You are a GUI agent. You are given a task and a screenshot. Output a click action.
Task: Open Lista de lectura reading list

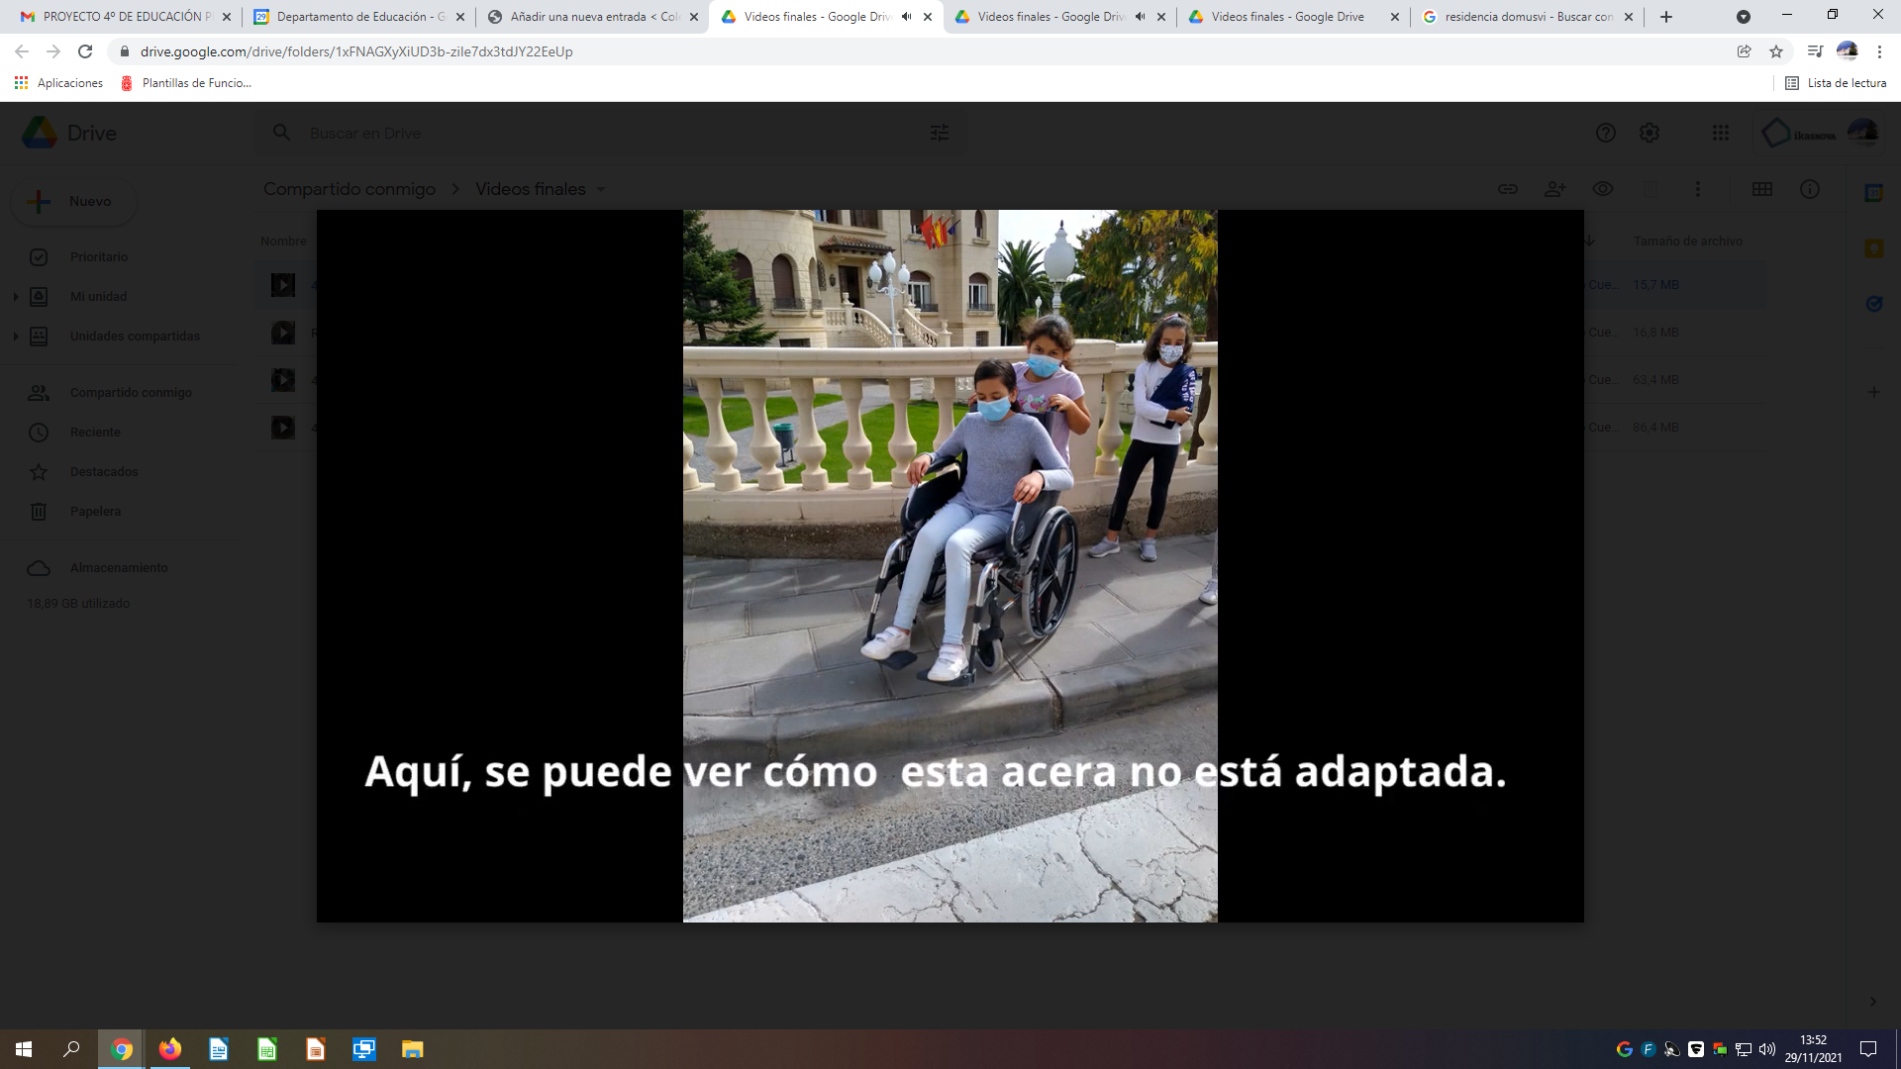coord(1836,83)
